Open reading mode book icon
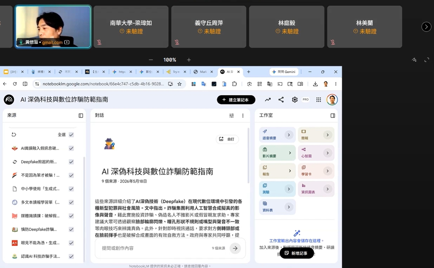The height and width of the screenshot is (268, 434). coord(300,84)
